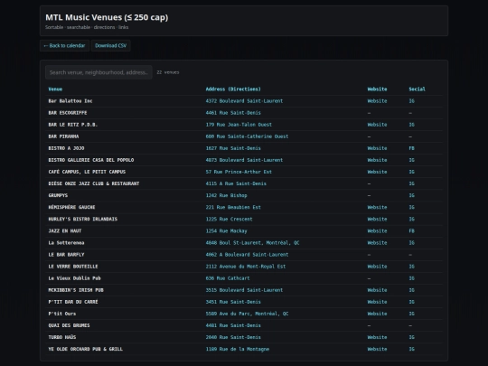Select the BAR PIRANHA venue name
Viewport: 488px width, 366px height.
63,136
